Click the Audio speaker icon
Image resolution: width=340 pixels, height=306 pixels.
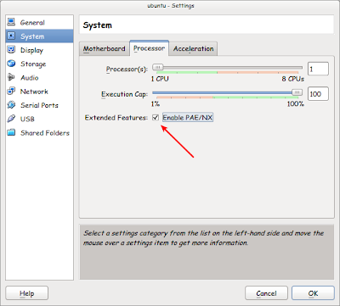tap(11, 77)
